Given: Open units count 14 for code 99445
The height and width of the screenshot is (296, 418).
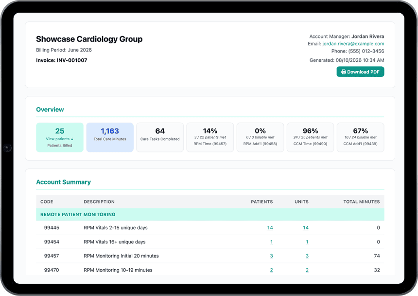Looking at the screenshot, I should coord(306,228).
